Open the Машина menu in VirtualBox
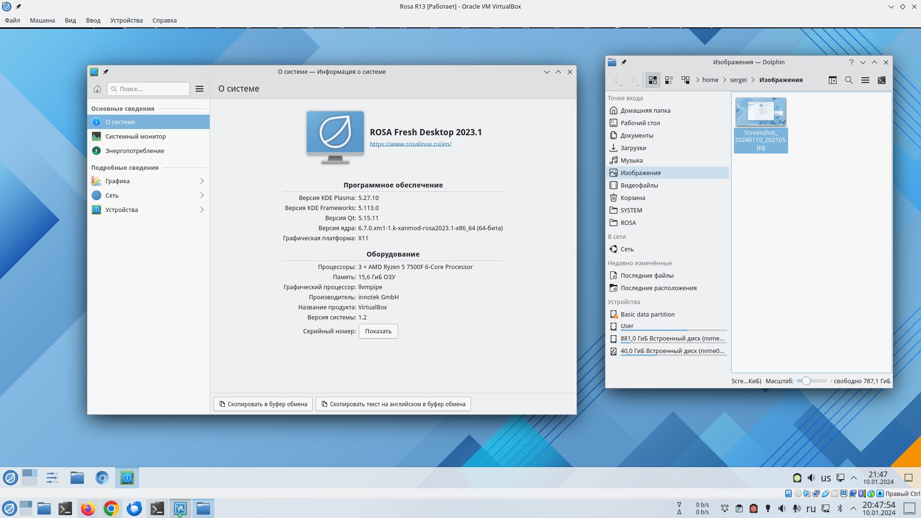921x518 pixels. pos(42,20)
